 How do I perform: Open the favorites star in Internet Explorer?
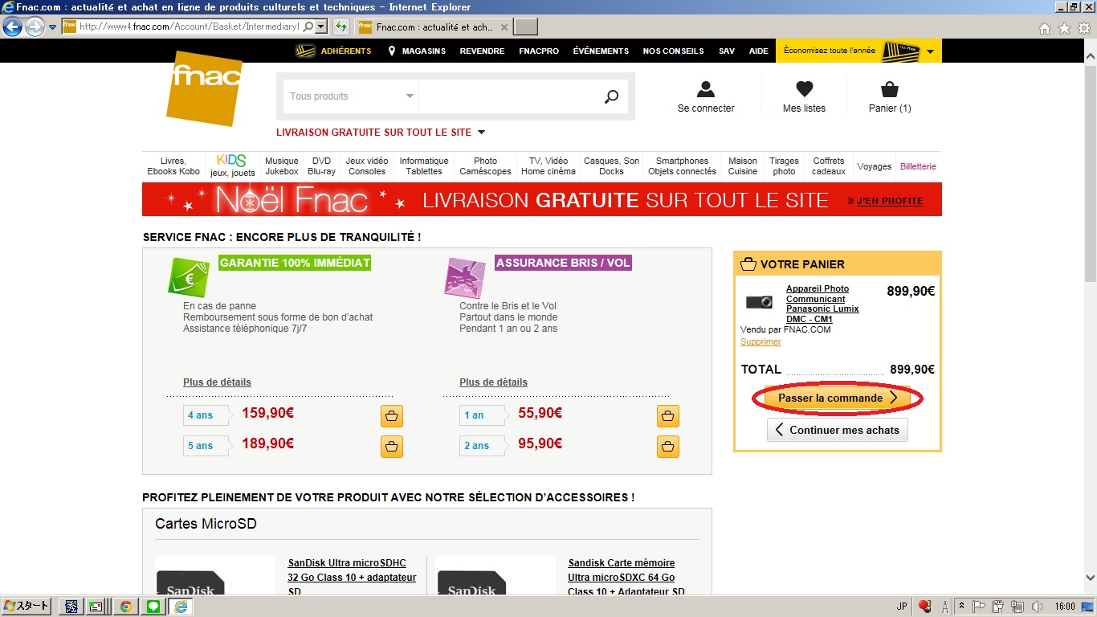pyautogui.click(x=1064, y=28)
